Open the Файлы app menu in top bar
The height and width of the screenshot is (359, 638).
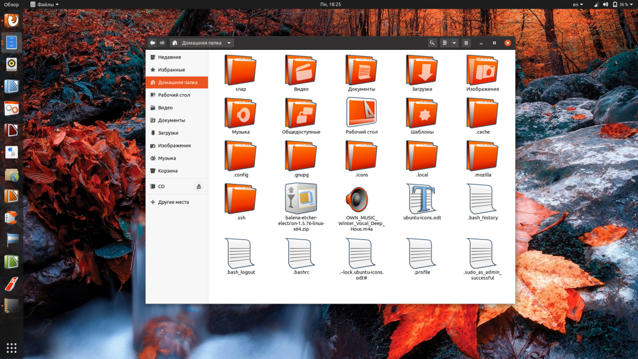pos(45,4)
